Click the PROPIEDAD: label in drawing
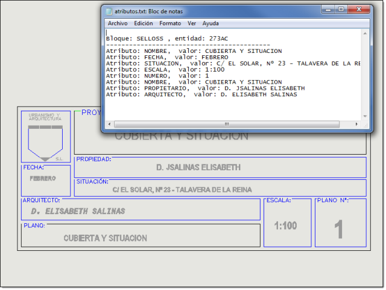 click(x=93, y=159)
